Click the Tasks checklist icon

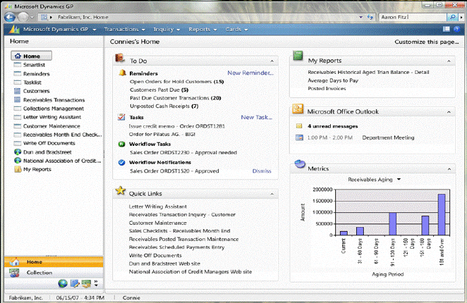[x=121, y=117]
